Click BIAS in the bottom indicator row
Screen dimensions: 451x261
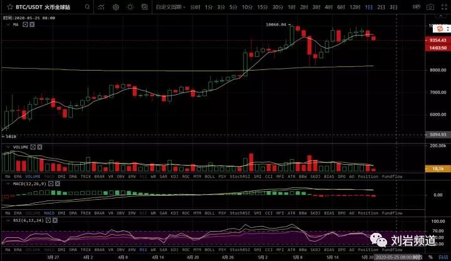[329, 250]
